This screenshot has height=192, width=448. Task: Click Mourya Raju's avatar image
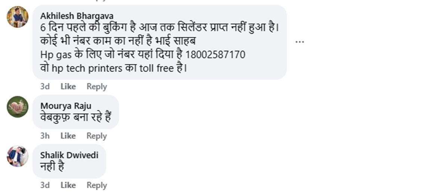18,107
